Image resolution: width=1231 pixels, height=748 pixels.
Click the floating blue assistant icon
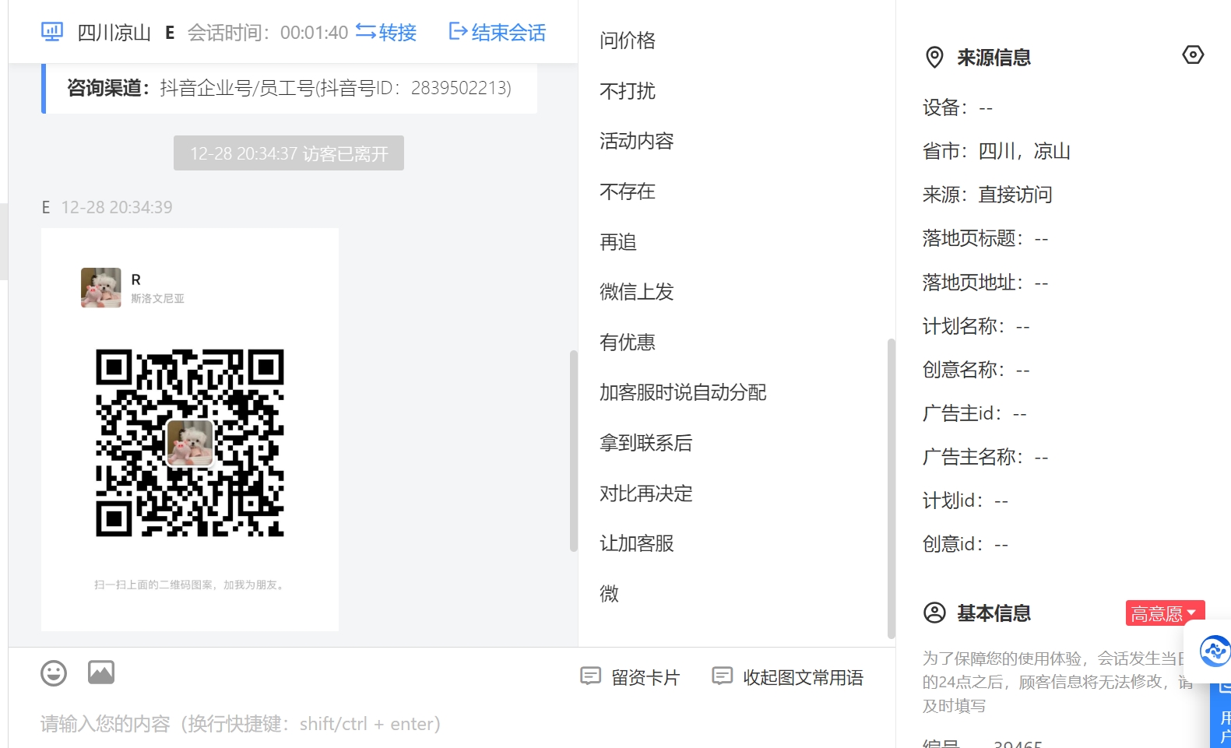(x=1215, y=651)
